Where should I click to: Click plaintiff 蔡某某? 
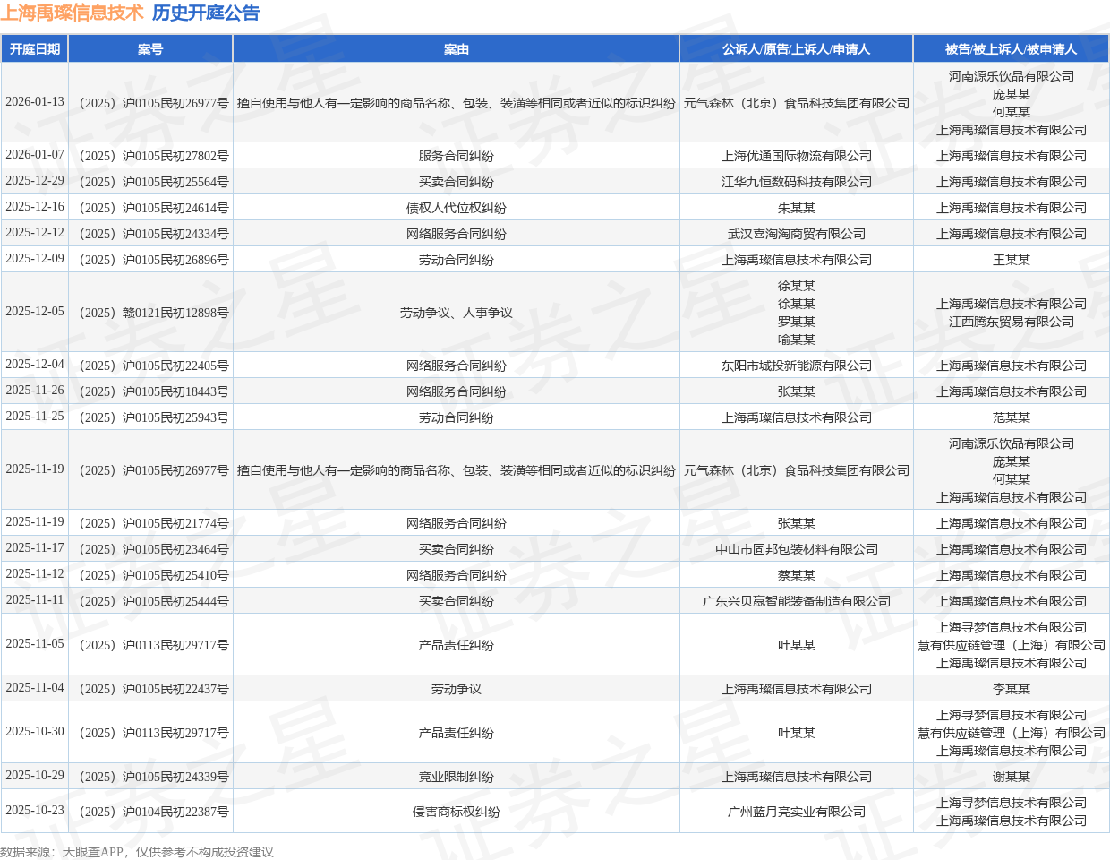[x=797, y=575]
